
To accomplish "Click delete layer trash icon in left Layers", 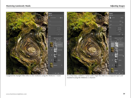I will [62, 73].
